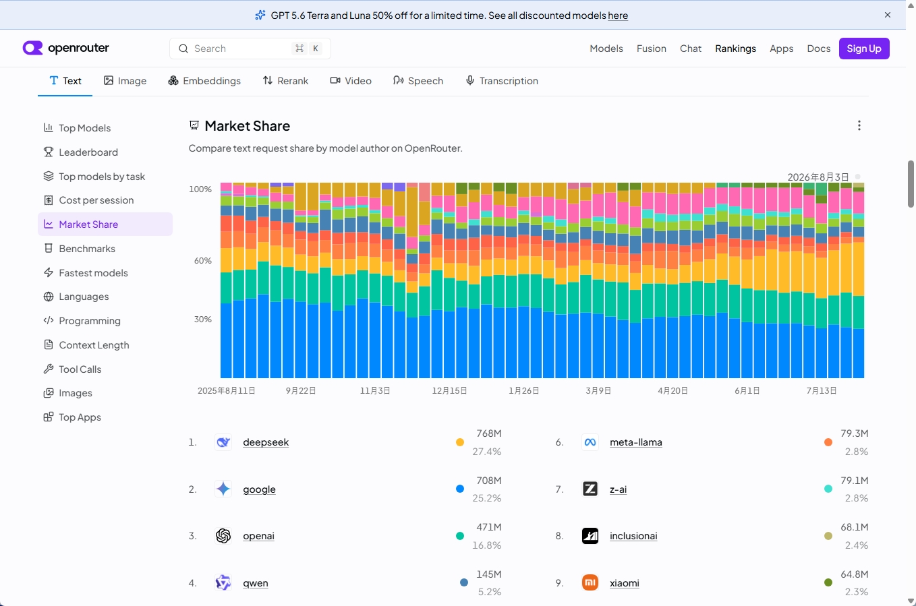Open the Chat nav link
The height and width of the screenshot is (606, 916).
pos(691,49)
